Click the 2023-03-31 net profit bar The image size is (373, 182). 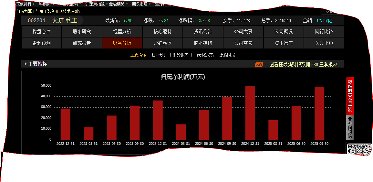[88, 134]
